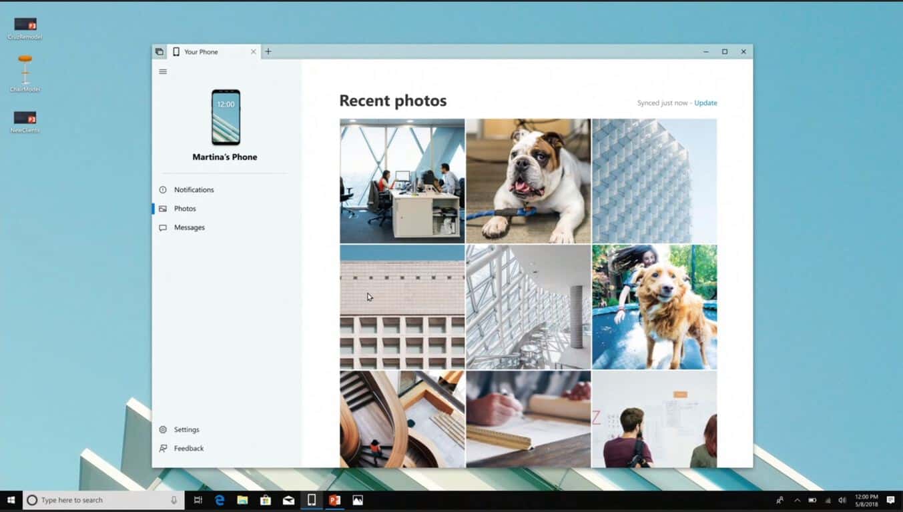
Task: Open Task View on the taskbar
Action: pyautogui.click(x=198, y=500)
